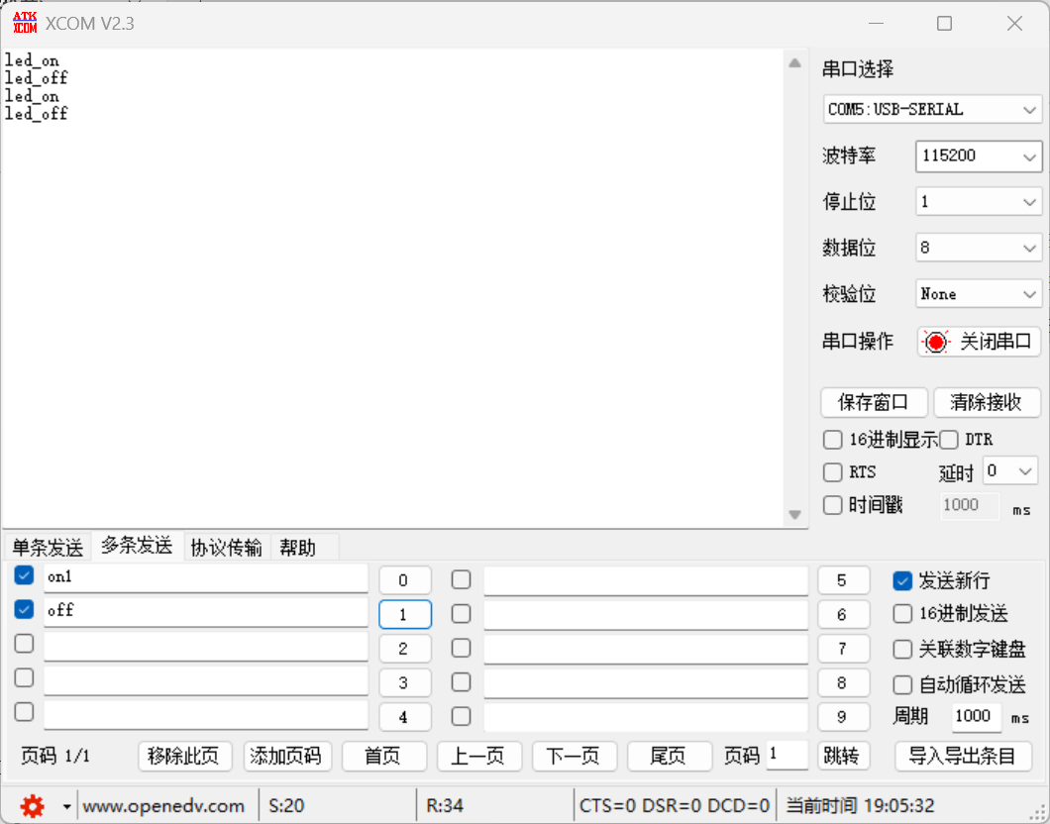This screenshot has width=1050, height=824.
Task: Click the ATK XCOM app logo icon
Action: [24, 24]
